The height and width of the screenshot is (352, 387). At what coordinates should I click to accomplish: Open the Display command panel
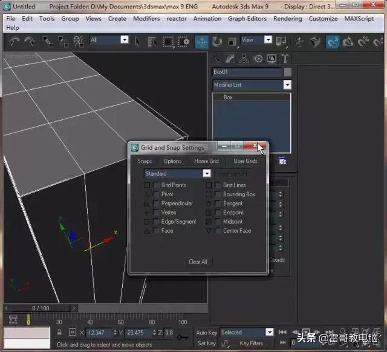(272, 59)
